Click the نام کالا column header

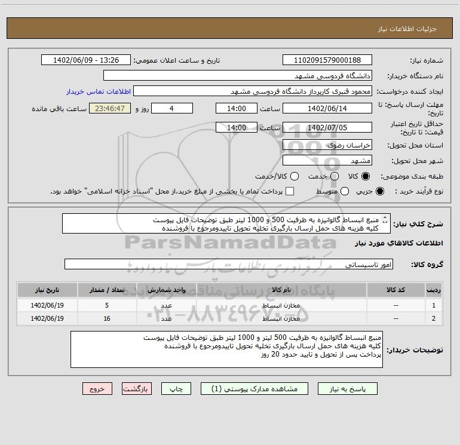click(281, 290)
